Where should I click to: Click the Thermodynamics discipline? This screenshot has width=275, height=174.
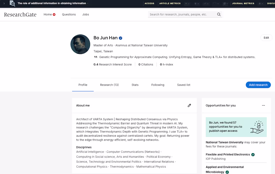coord(122,167)
